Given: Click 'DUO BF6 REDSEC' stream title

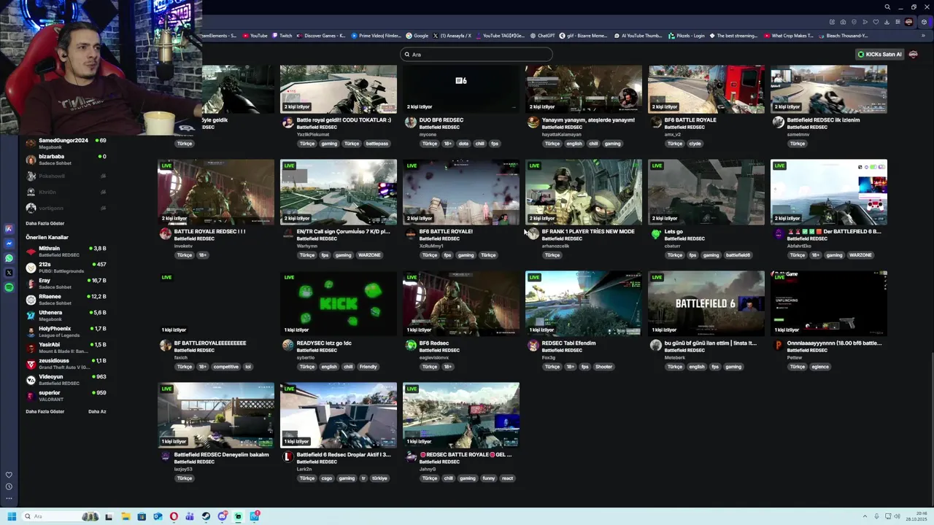Looking at the screenshot, I should click(441, 120).
